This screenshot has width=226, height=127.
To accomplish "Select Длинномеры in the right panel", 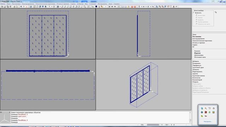I will (199, 55).
